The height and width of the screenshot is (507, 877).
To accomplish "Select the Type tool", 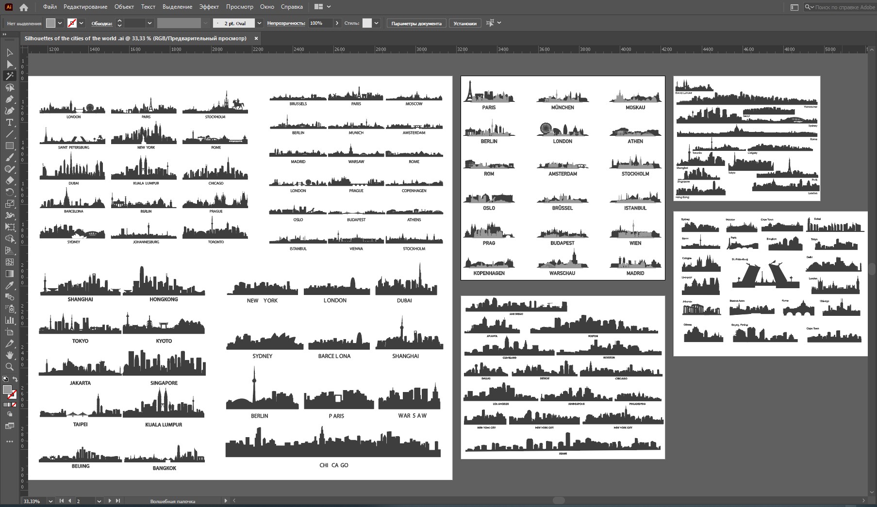I will [x=9, y=122].
